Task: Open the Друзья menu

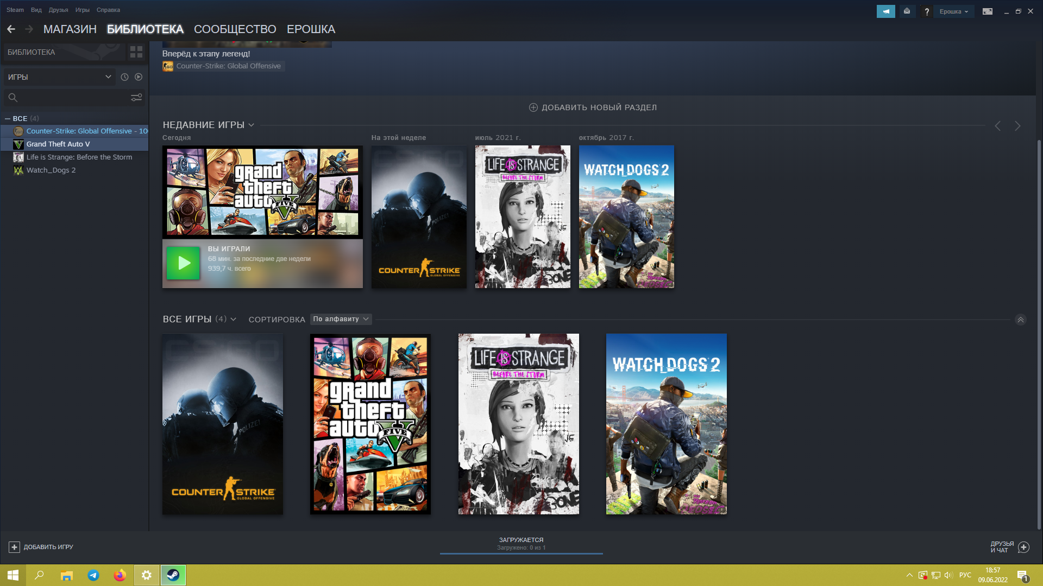Action: (58, 10)
